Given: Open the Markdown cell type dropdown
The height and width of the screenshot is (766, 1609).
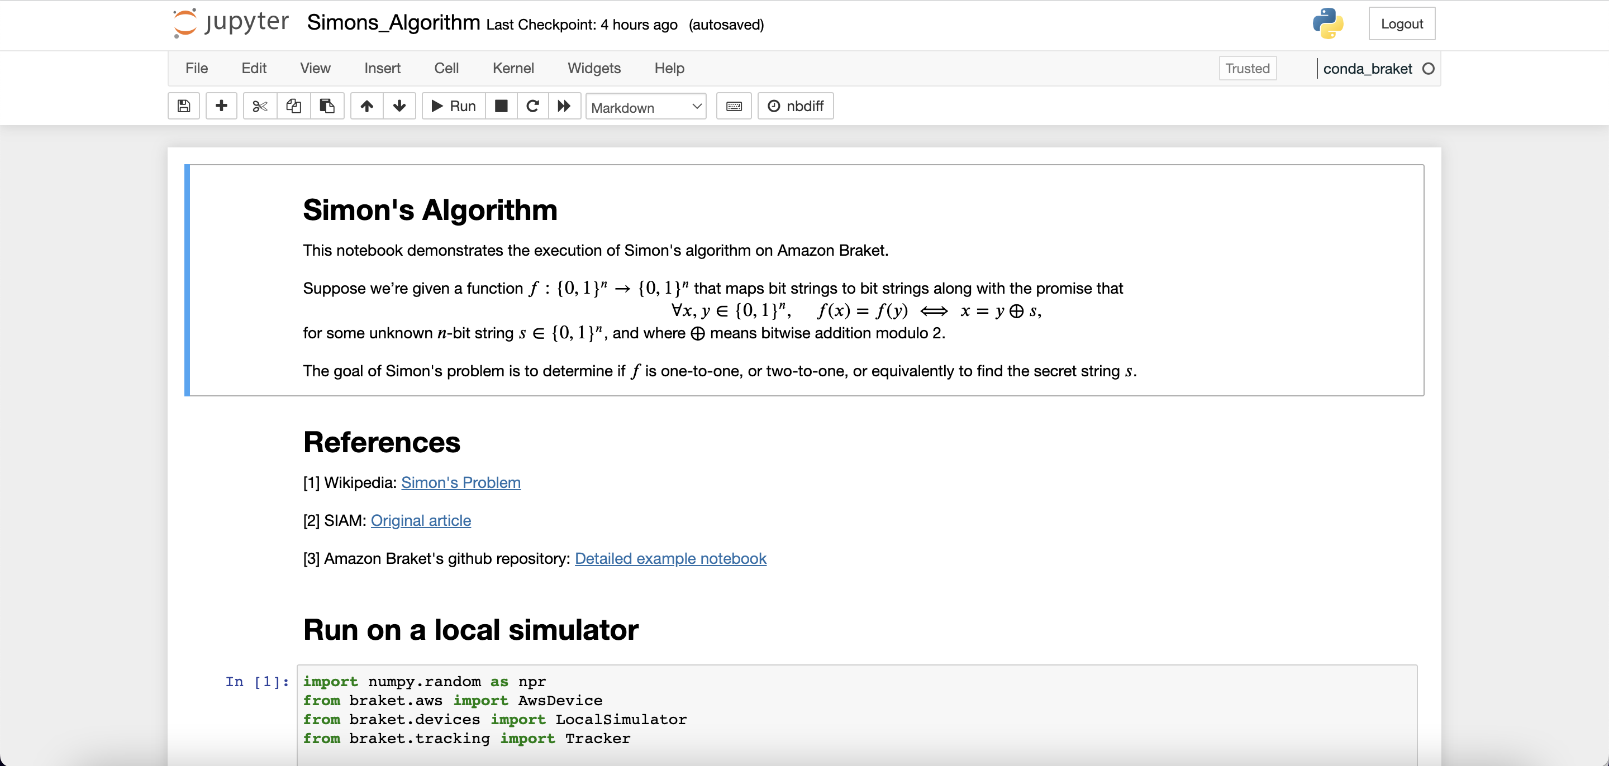Looking at the screenshot, I should tap(645, 107).
